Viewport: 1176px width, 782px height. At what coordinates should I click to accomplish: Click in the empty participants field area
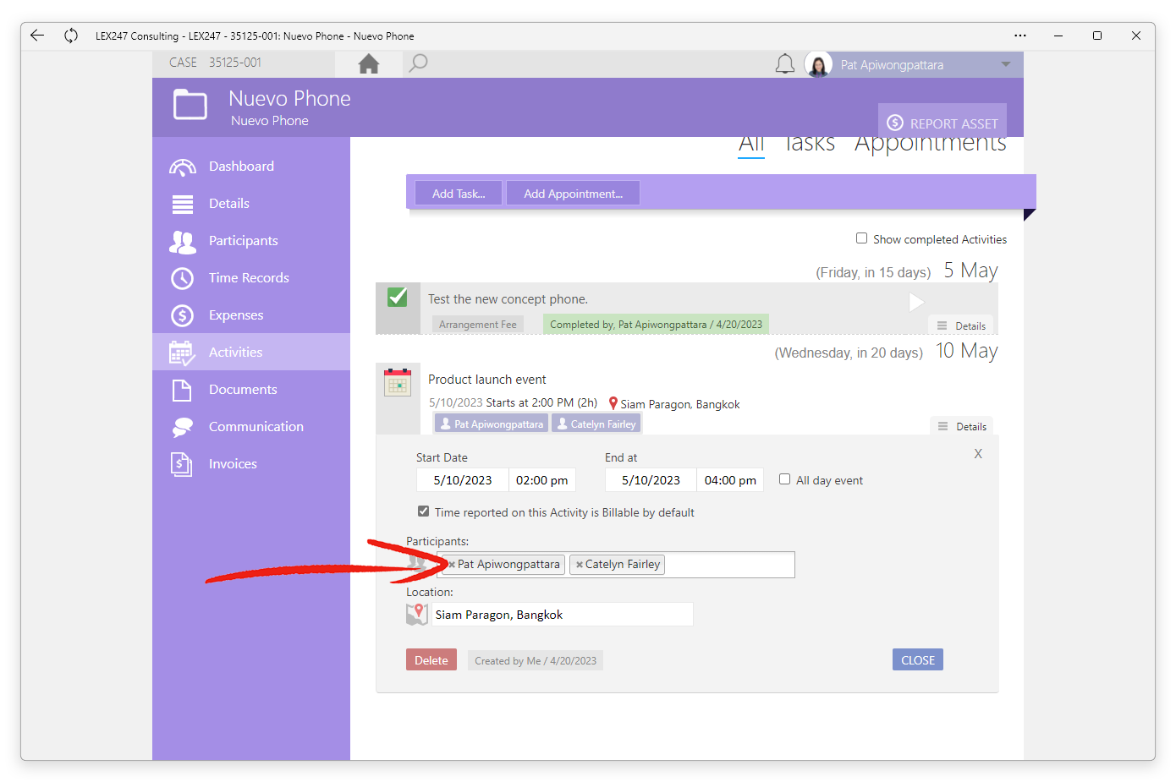pos(729,565)
